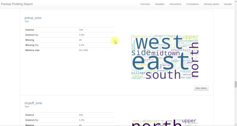Jump to the Correlations section

click(x=192, y=4)
